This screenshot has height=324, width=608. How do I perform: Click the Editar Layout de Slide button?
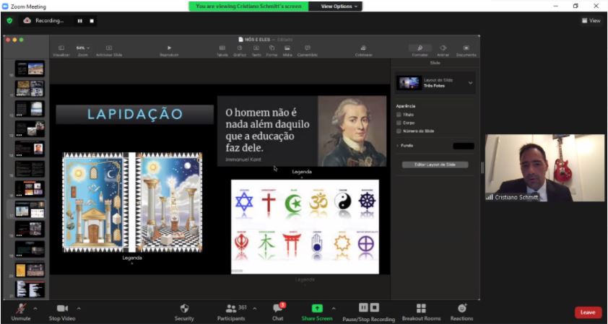coord(435,165)
